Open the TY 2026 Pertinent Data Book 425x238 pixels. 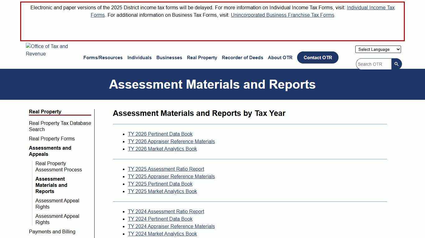pos(160,134)
